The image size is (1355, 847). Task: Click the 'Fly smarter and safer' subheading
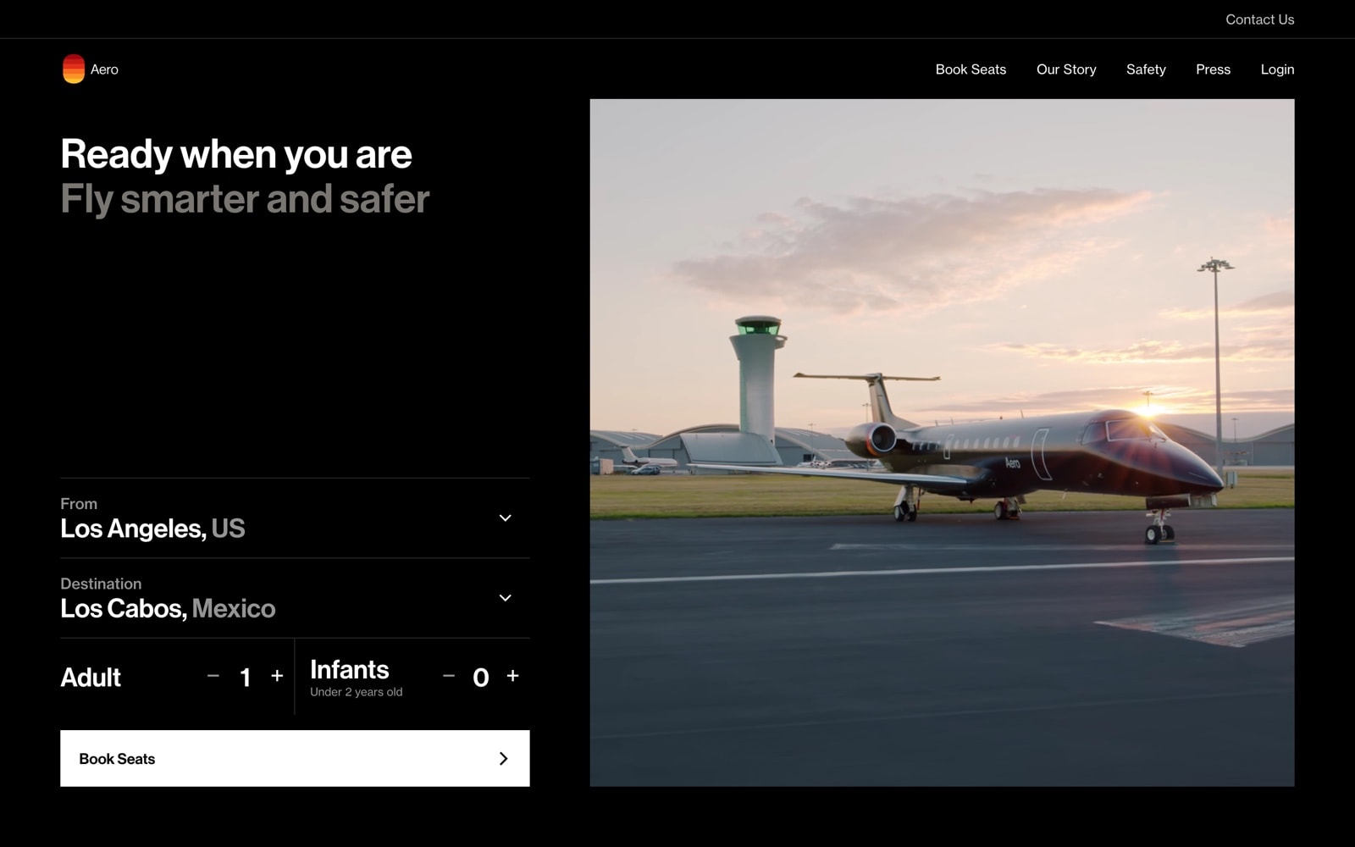[245, 199]
